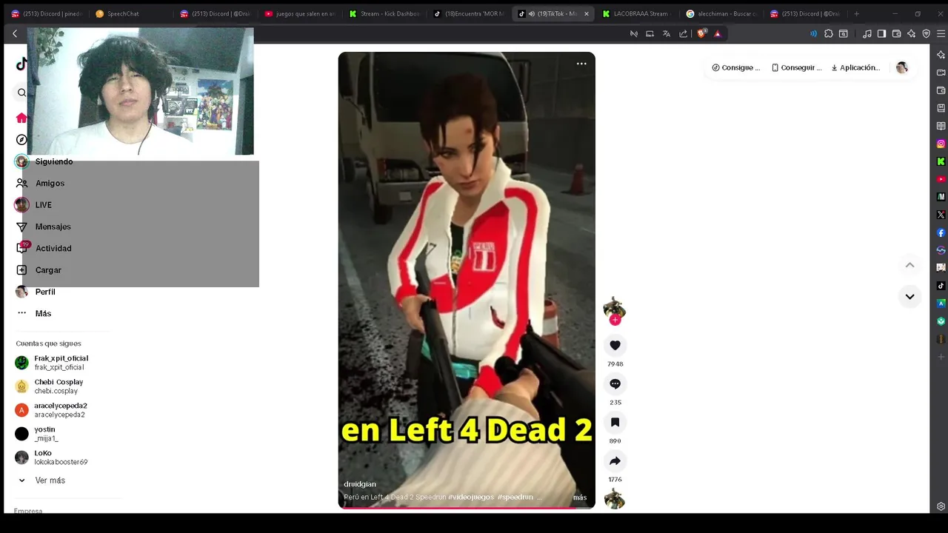Click the 'Conseguir ...' phone header button
The image size is (948, 533).
pos(796,67)
